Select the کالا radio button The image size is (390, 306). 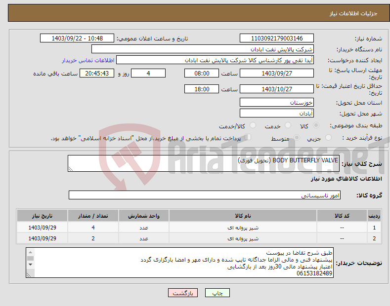click(316, 125)
